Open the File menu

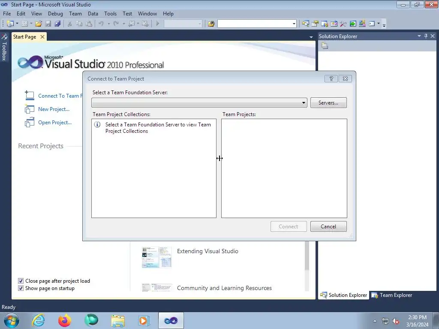7,13
